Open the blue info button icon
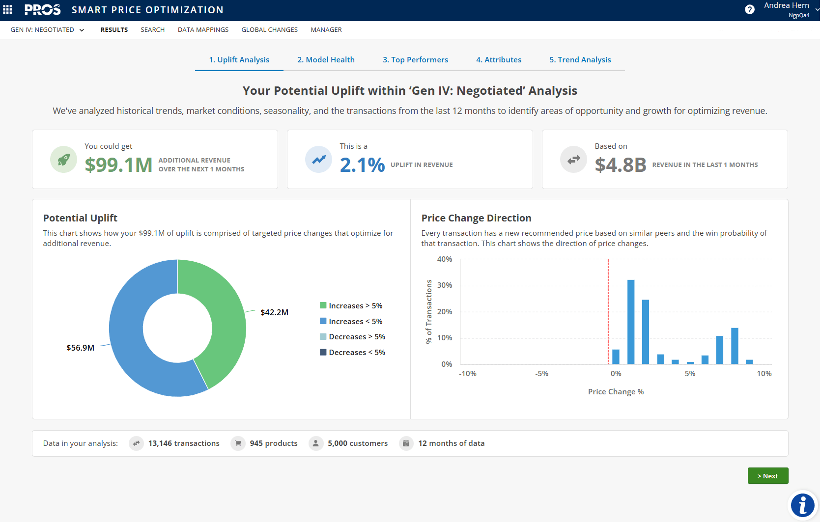Screen dimensions: 821x522 [803, 505]
